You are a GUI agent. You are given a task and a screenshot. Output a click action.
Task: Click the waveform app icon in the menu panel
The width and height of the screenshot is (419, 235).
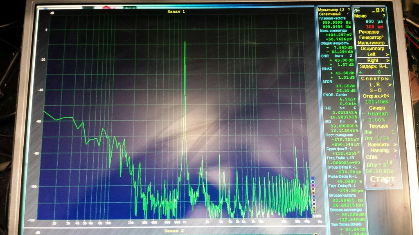357,10
